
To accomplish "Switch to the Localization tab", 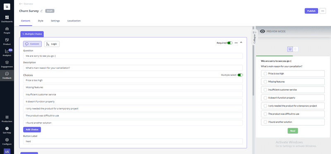I will [74, 21].
